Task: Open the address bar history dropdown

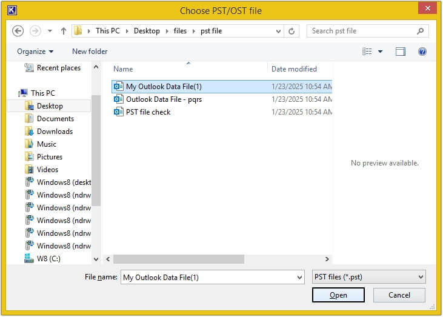Action: click(278, 31)
